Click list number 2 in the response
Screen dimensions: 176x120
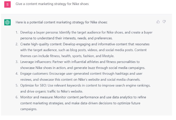[17, 44]
